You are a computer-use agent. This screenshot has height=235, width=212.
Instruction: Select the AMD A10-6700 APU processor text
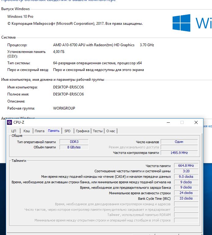coord(94,45)
